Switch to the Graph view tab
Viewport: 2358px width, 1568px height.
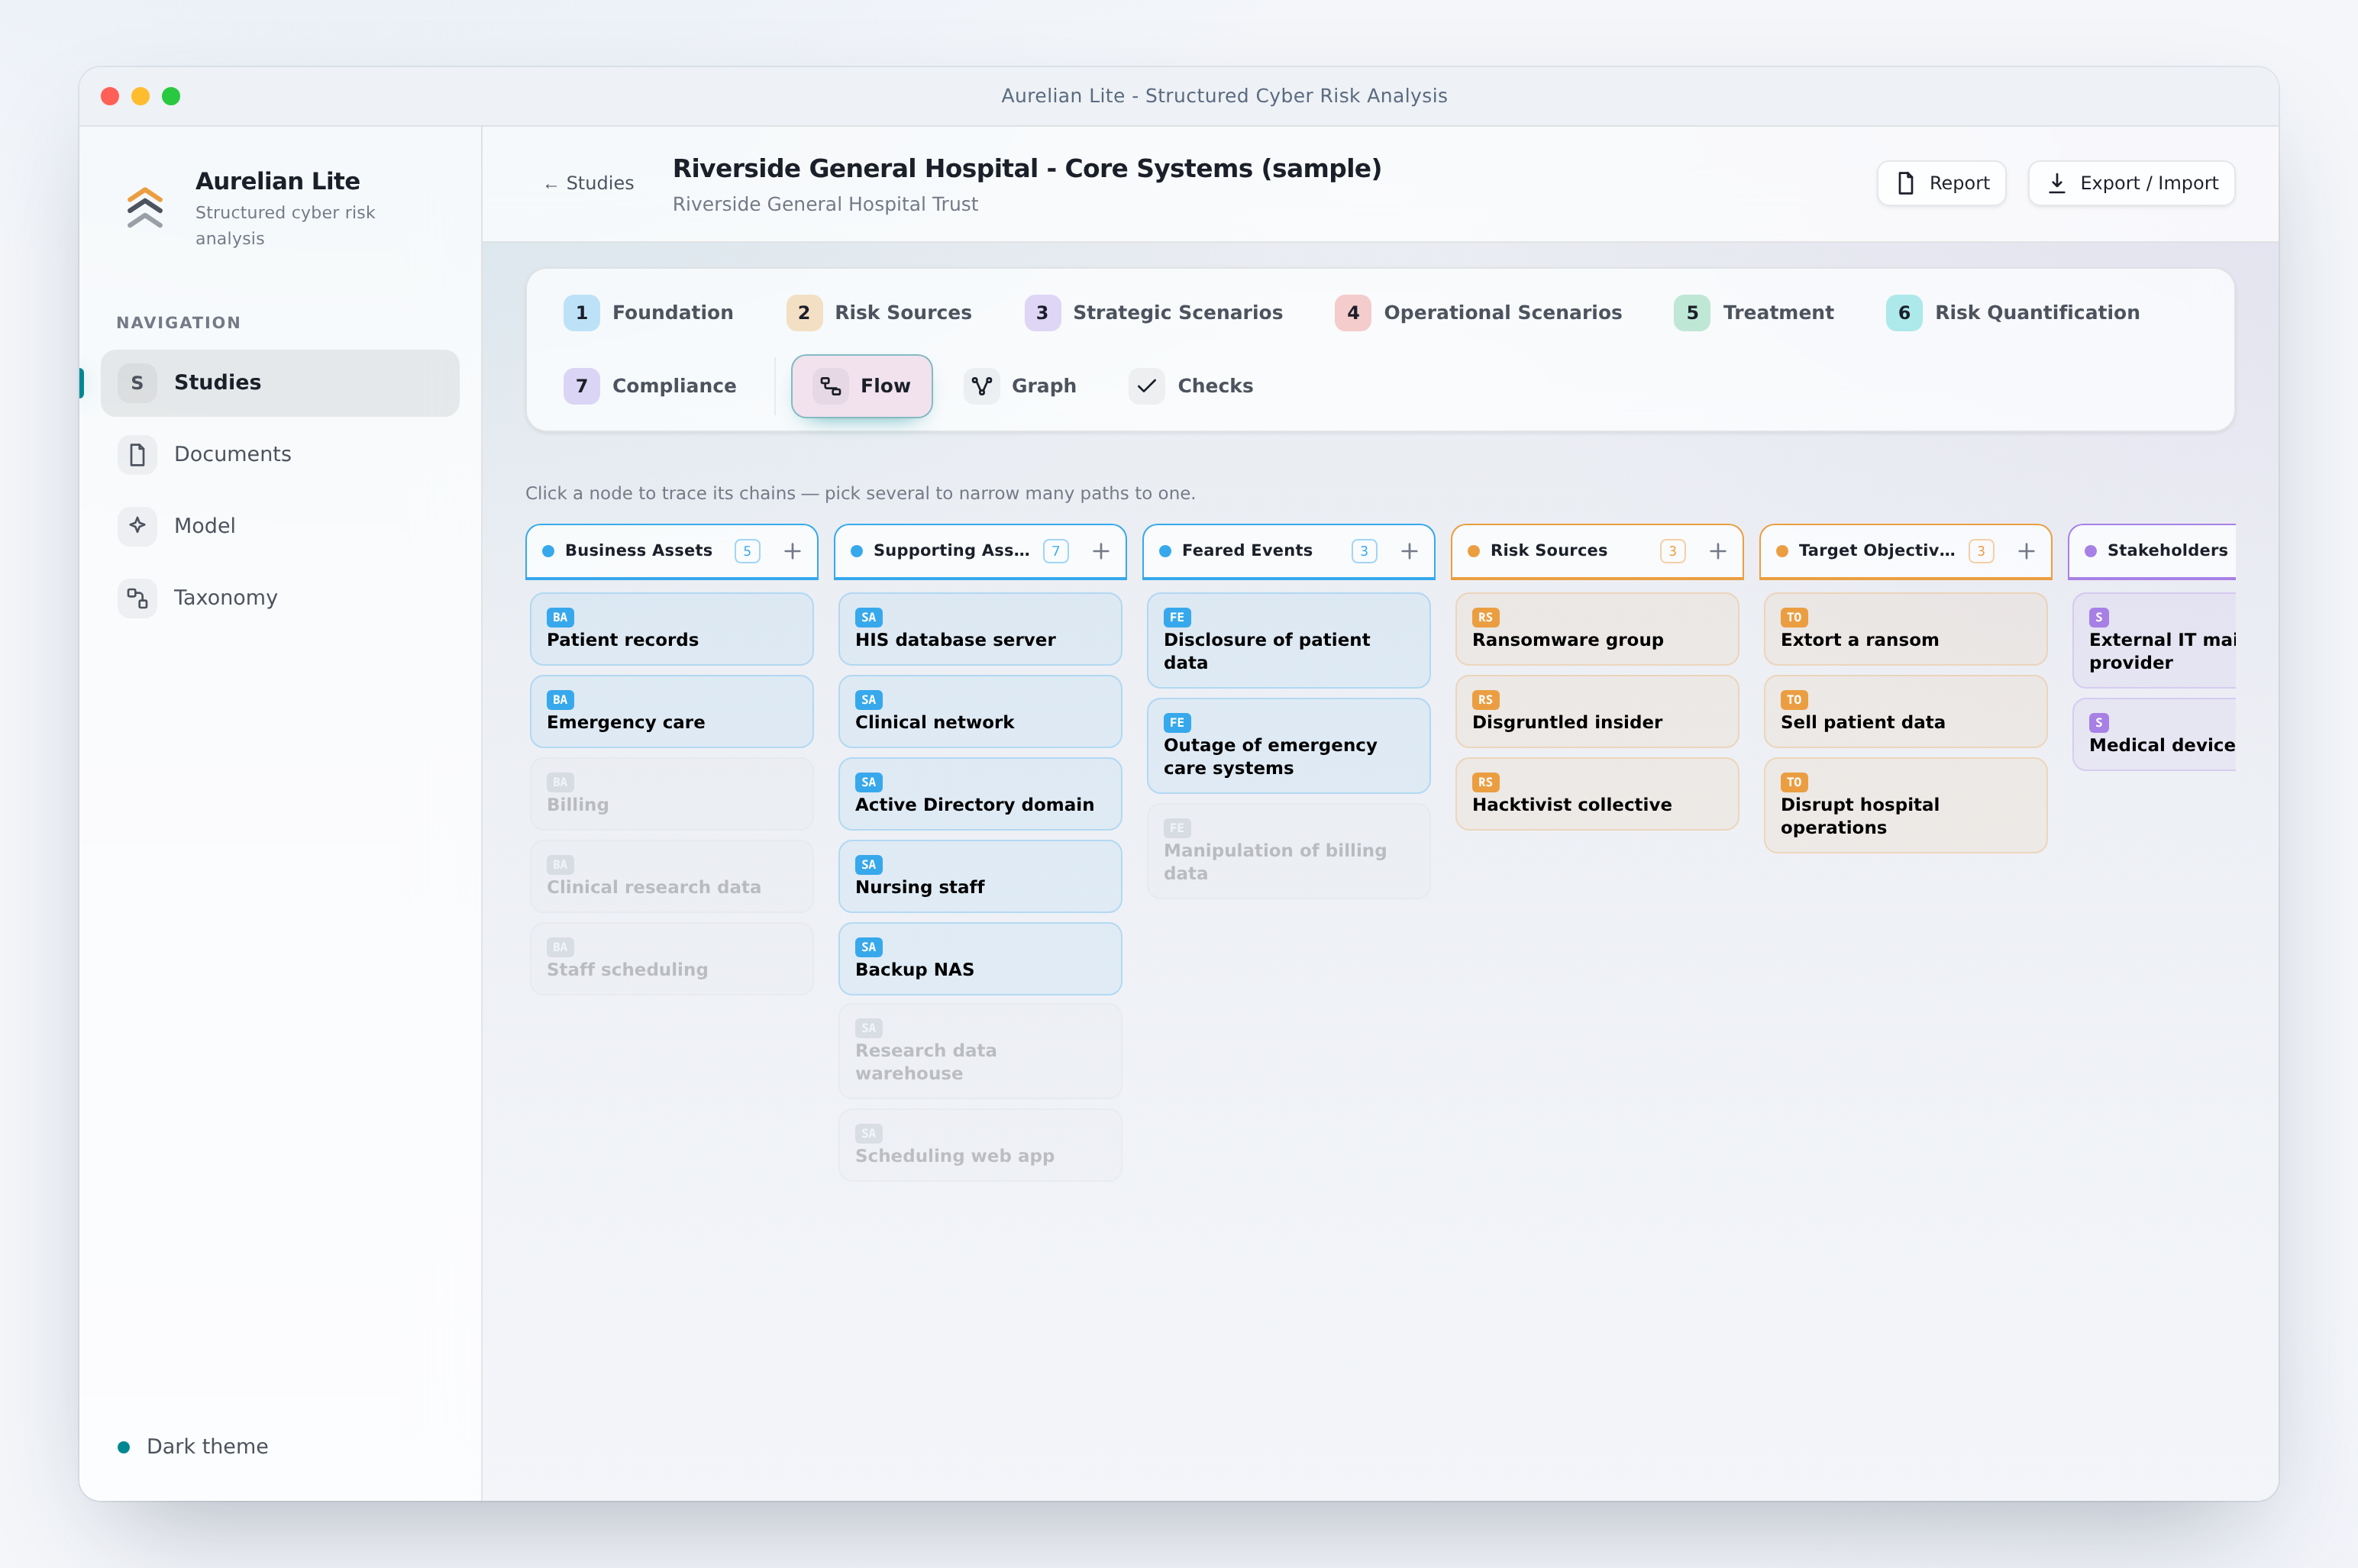click(1020, 386)
